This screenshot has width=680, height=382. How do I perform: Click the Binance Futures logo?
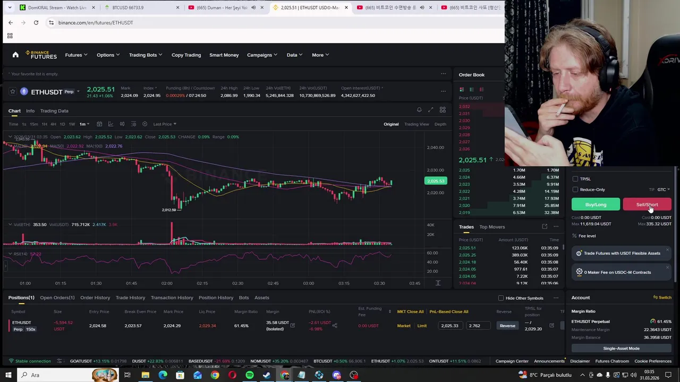tap(41, 55)
